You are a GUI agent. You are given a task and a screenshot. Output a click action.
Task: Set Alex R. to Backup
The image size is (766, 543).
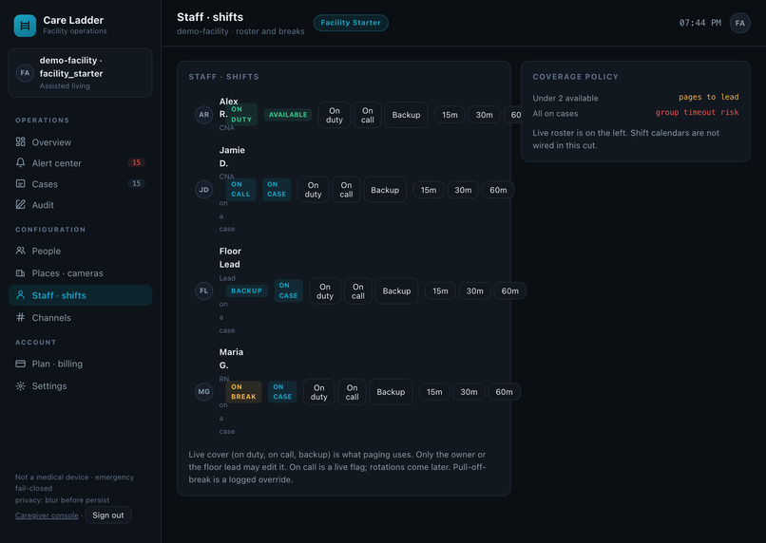pos(406,115)
